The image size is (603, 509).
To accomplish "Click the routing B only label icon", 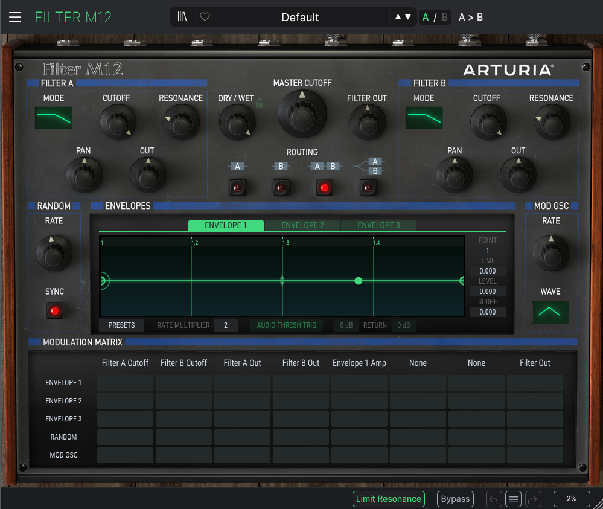I will (281, 166).
